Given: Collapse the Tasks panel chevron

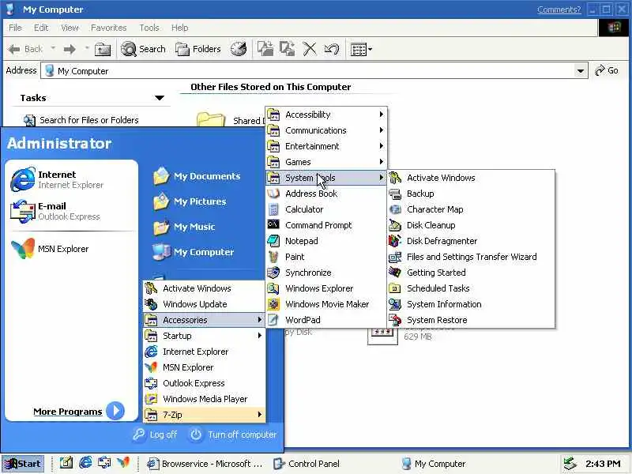Looking at the screenshot, I should [160, 98].
